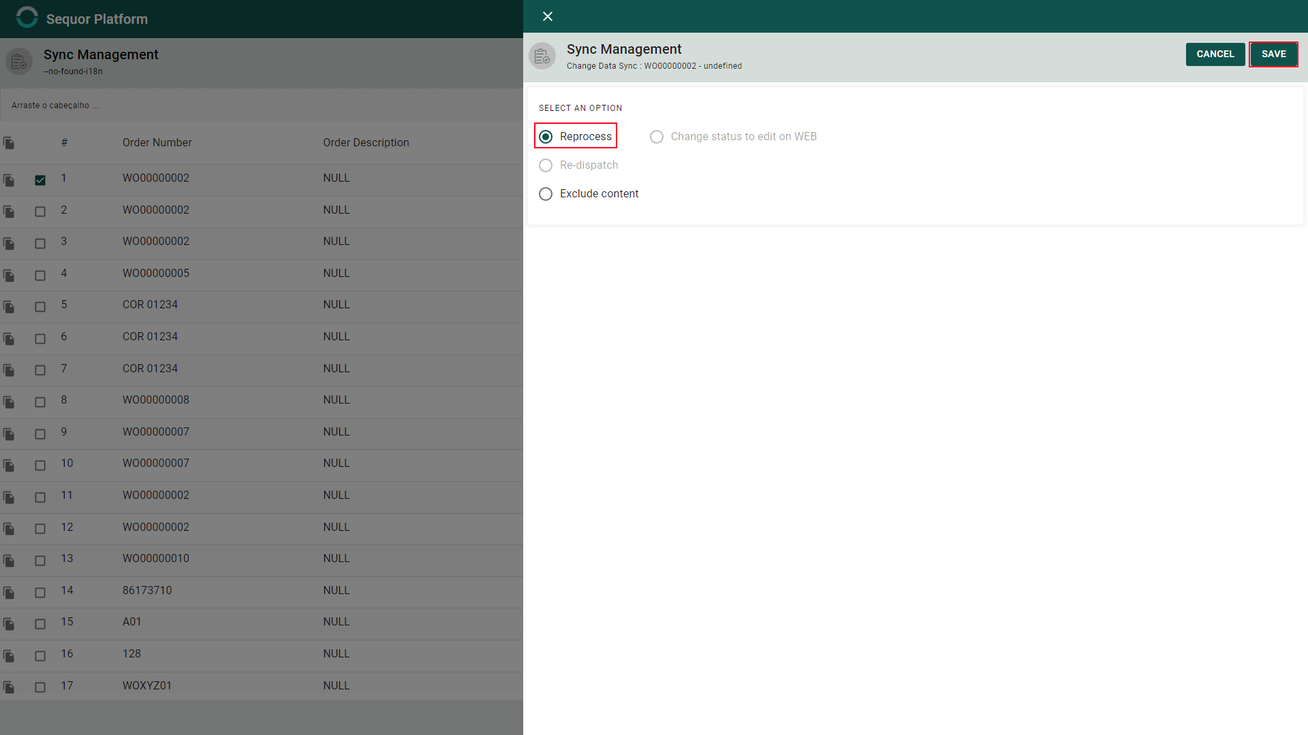
Task: Close the side panel with the X icon
Action: tap(548, 16)
